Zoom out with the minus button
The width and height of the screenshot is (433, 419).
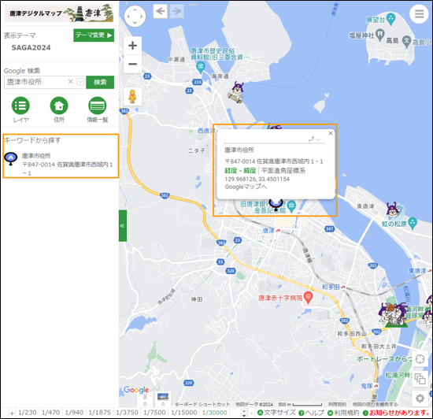coord(132,64)
